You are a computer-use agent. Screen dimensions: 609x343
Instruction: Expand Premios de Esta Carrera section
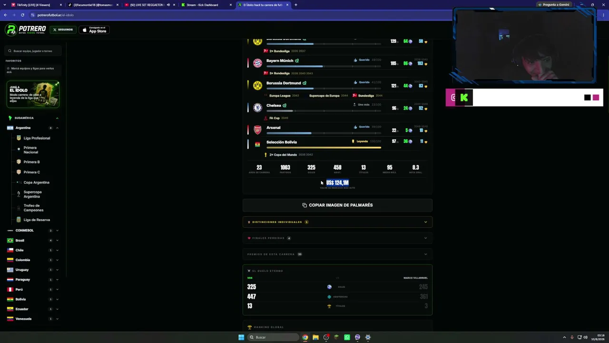coord(337,254)
